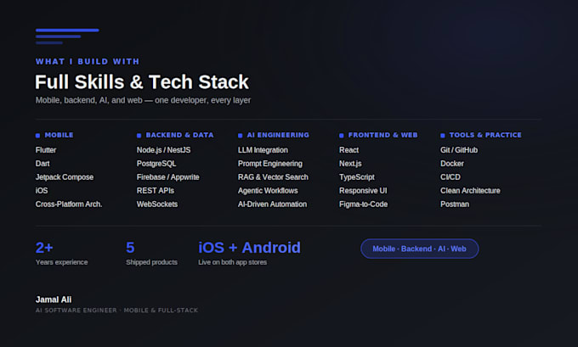Click the Figma-to-Code entry
This screenshot has height=347, width=578.
[x=363, y=204]
